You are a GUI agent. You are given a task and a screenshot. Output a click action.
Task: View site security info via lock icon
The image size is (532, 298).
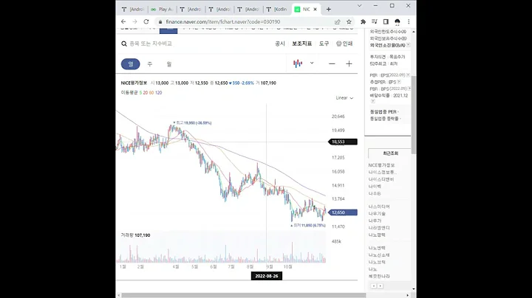tap(160, 21)
